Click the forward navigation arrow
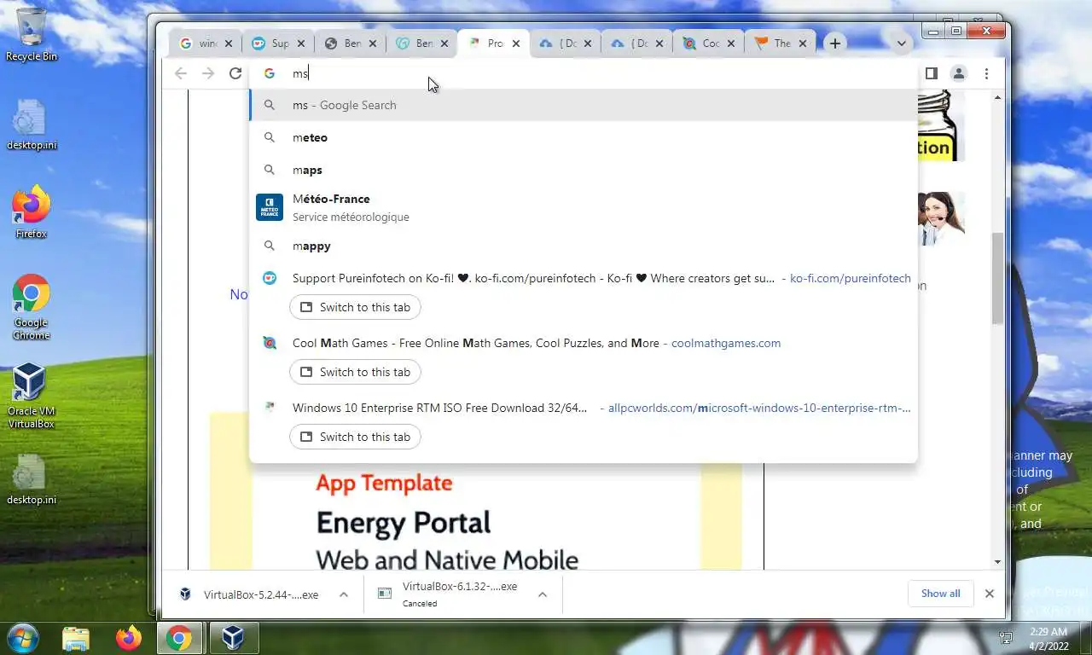1092x655 pixels. [x=208, y=73]
